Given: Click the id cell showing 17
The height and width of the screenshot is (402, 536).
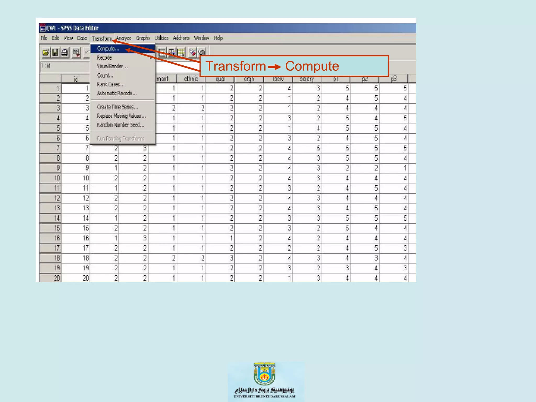Looking at the screenshot, I should click(x=76, y=248).
